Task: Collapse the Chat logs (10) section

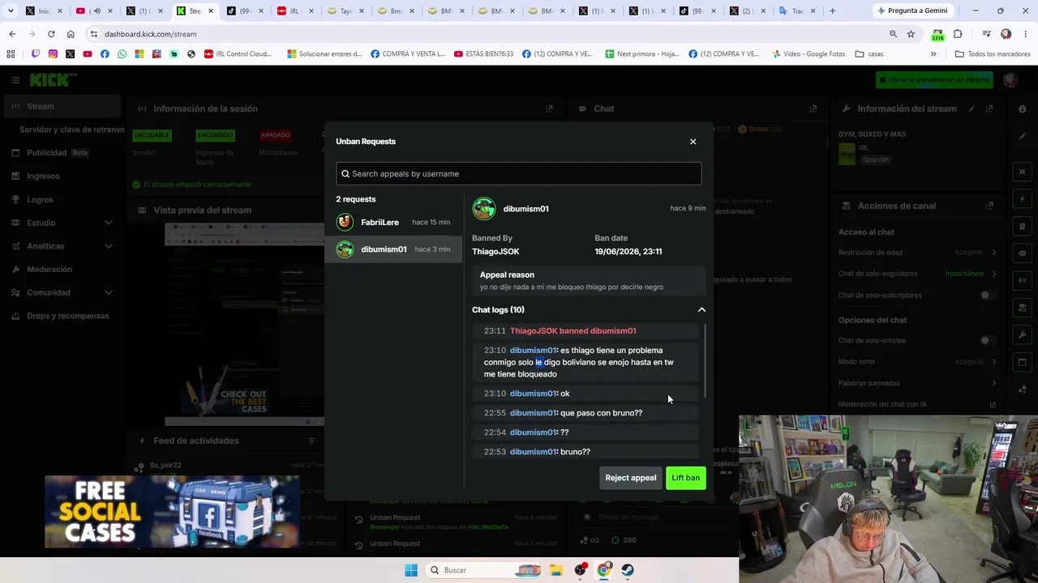Action: tap(701, 310)
